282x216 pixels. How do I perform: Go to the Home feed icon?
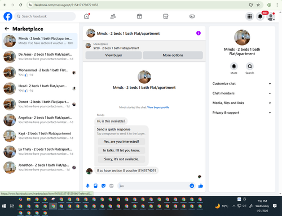(87, 16)
